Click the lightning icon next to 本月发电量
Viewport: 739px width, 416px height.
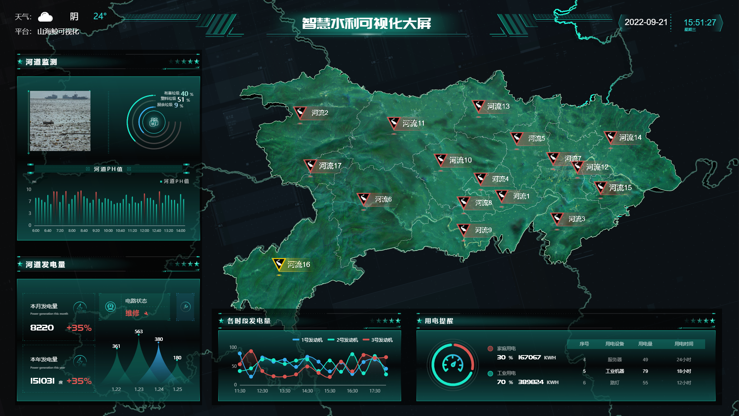click(x=80, y=306)
